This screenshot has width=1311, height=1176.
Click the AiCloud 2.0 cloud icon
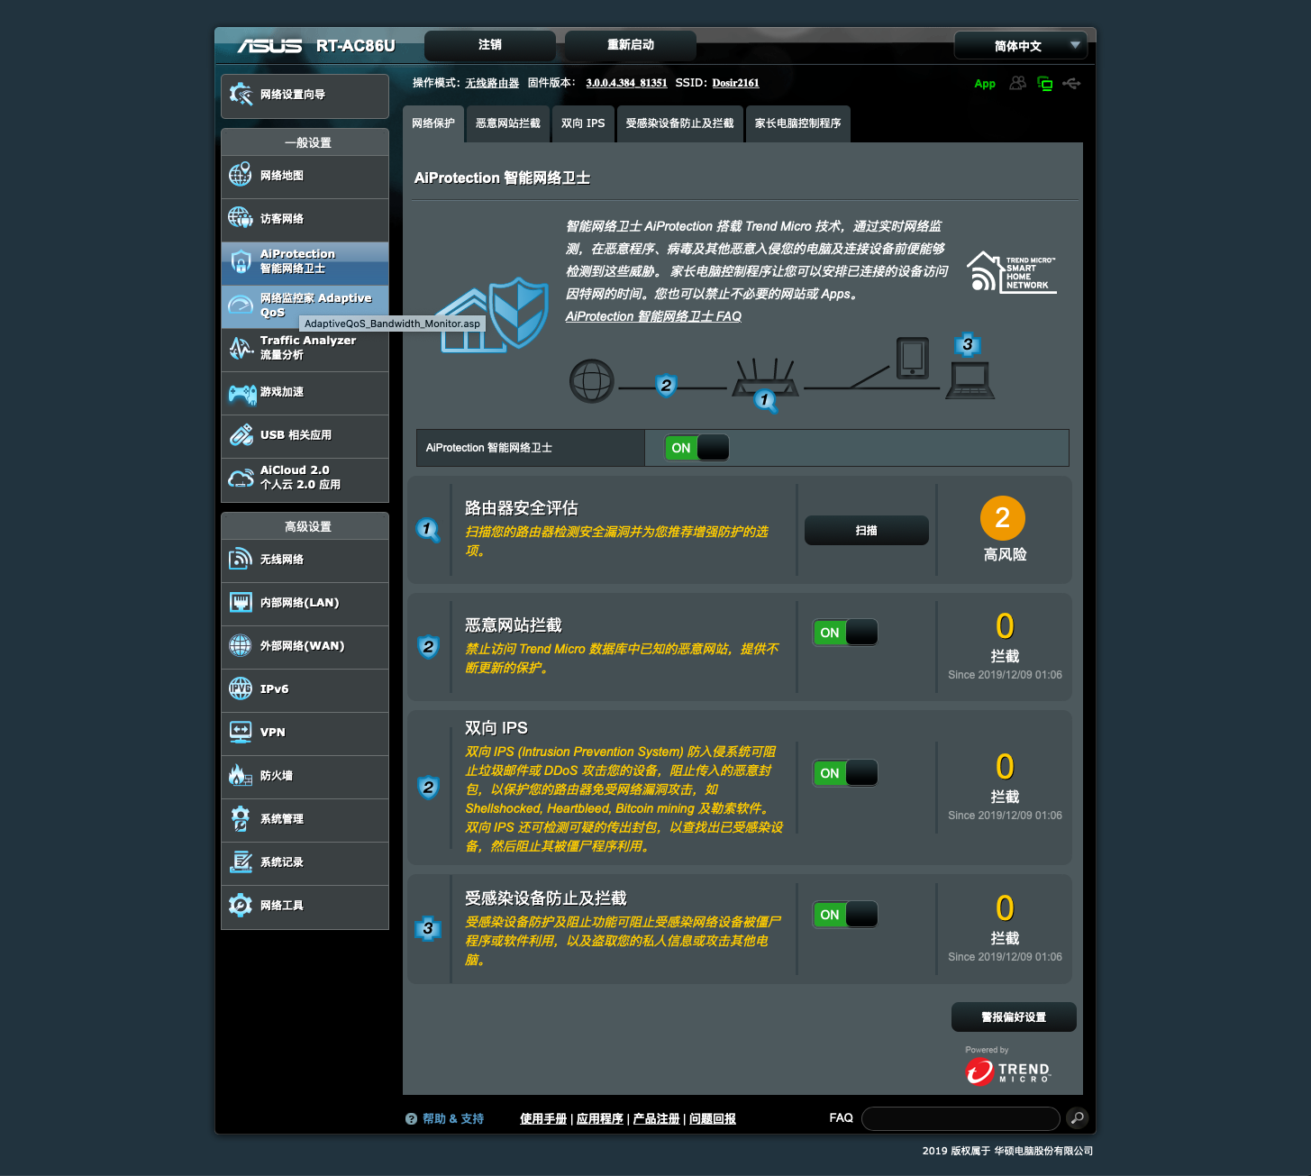point(241,478)
